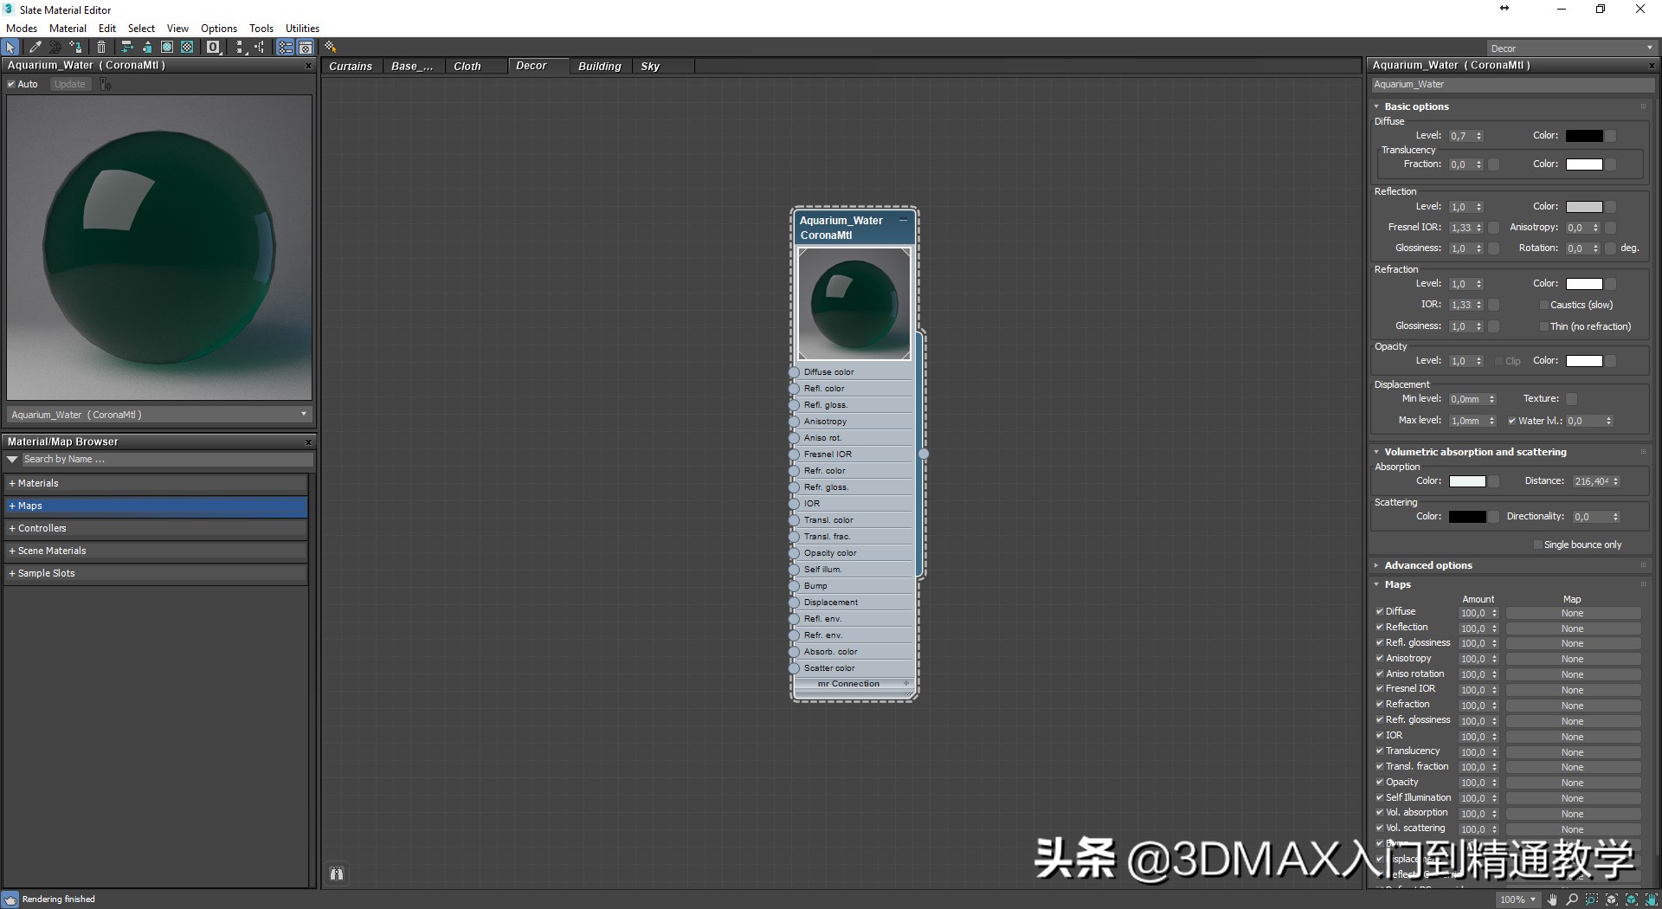Switch to the Building view tab
1662x909 pixels.
[600, 66]
